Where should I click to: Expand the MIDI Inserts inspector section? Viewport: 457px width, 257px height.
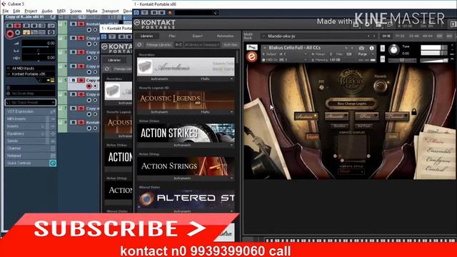coord(30,119)
